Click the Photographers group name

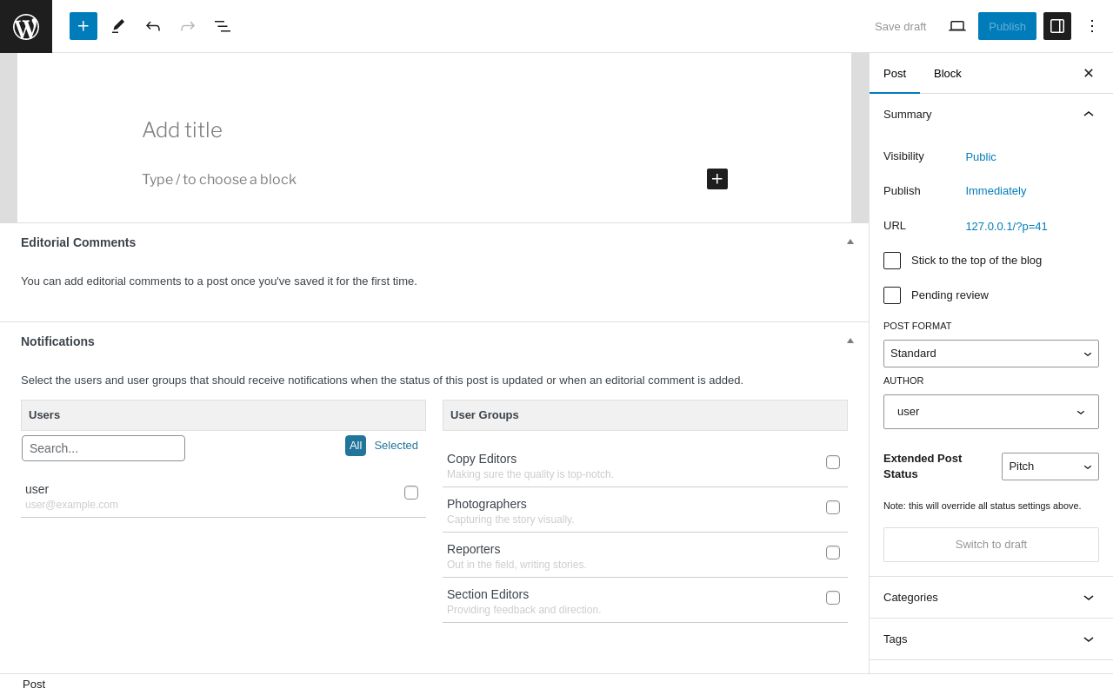(487, 504)
